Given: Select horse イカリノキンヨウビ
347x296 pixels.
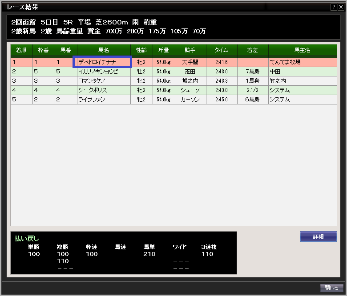Looking at the screenshot, I should click(x=104, y=72).
